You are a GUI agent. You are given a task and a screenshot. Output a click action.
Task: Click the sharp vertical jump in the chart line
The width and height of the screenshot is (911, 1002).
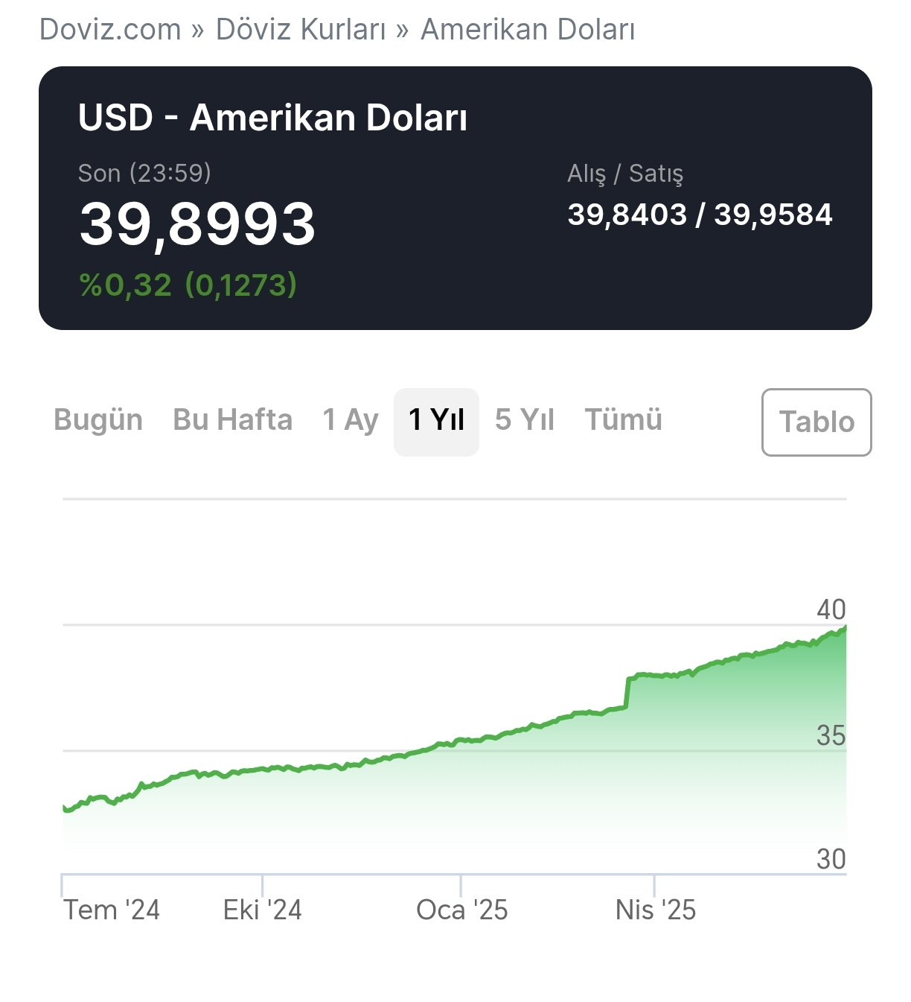(627, 693)
